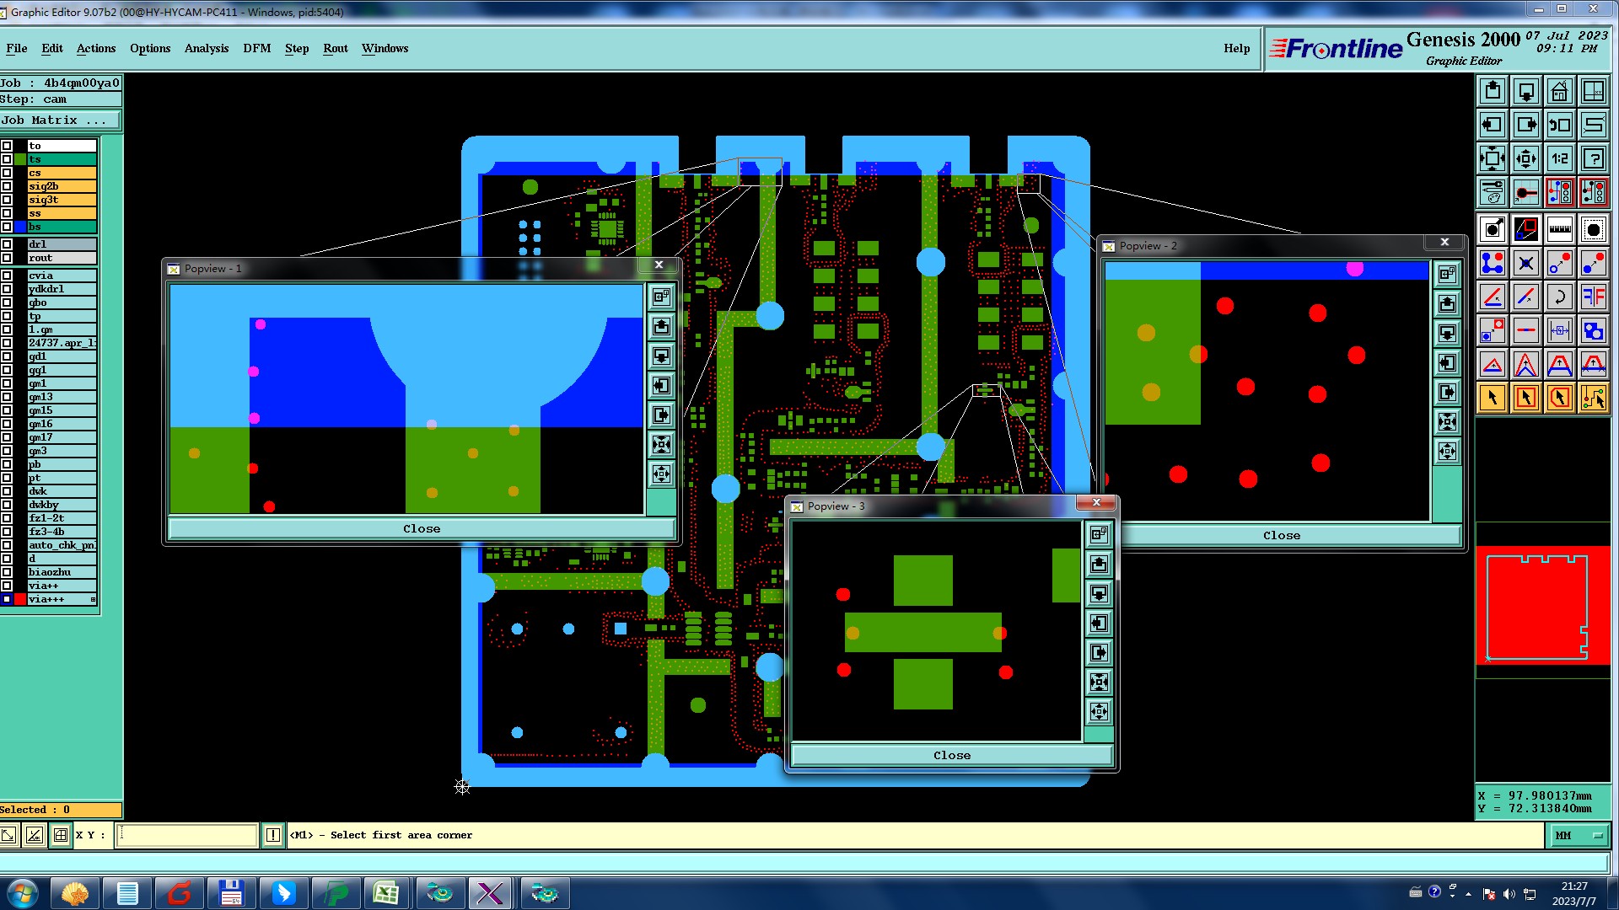The height and width of the screenshot is (910, 1619).
Task: Click the 1:2 zoom scale icon
Action: click(1559, 158)
